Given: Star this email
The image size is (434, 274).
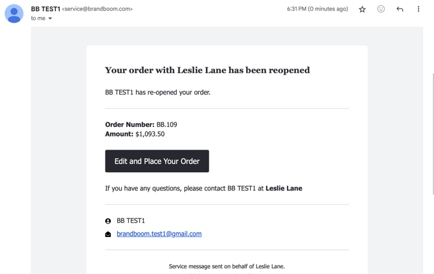Looking at the screenshot, I should (x=362, y=9).
